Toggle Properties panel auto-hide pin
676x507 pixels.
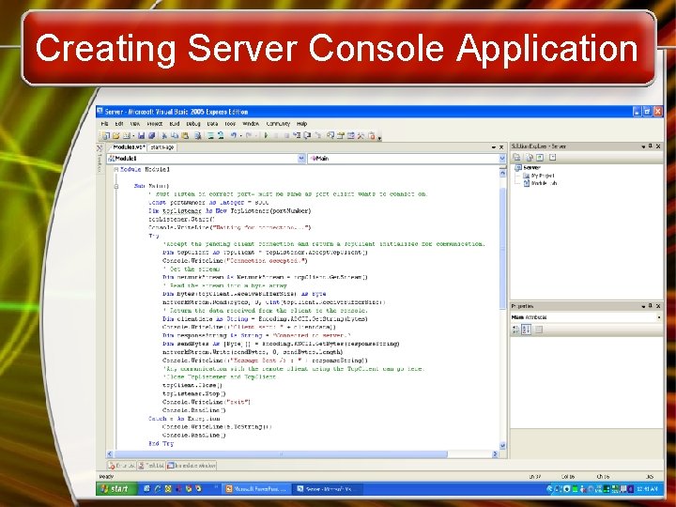click(651, 306)
